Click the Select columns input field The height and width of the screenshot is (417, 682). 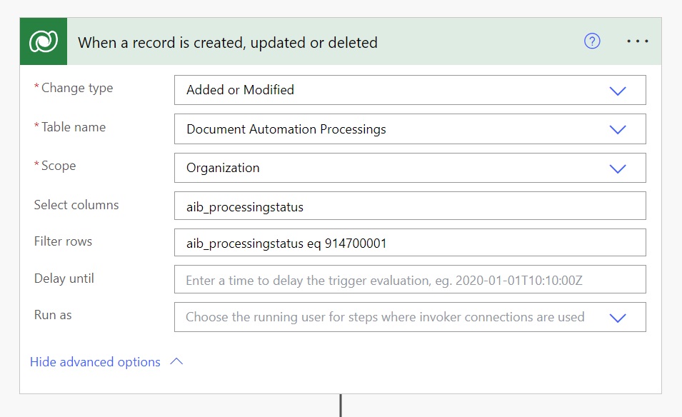410,206
